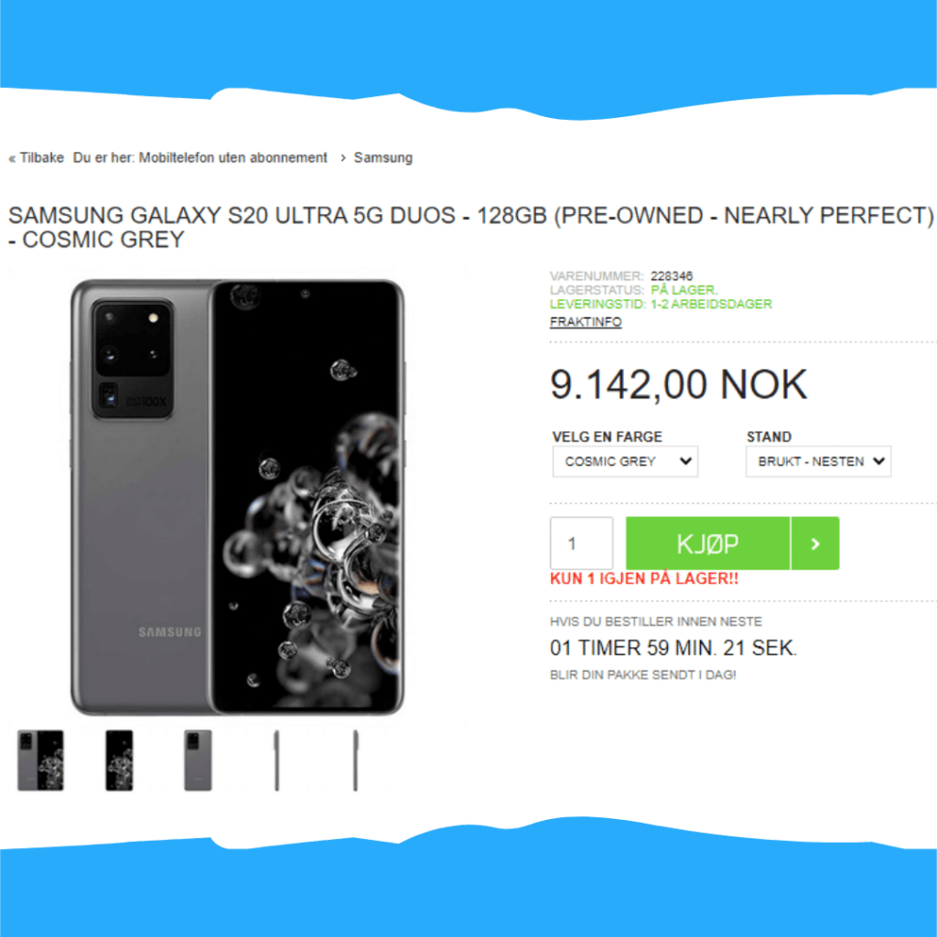View the left side-profile thumbnail

point(276,760)
